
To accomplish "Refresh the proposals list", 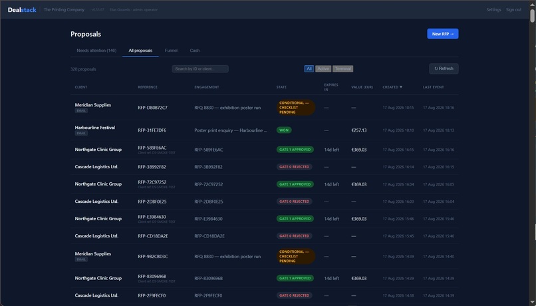I will click(444, 69).
